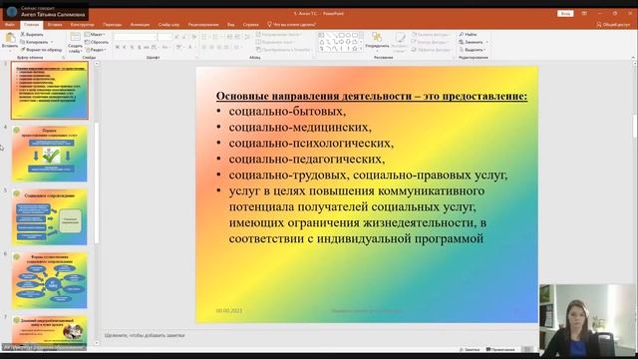The width and height of the screenshot is (638, 359).
Task: Click the Font Color letter icon
Action: (190, 48)
